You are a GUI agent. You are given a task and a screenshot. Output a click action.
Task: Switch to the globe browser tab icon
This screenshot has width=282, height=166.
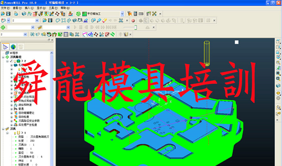[13, 47]
